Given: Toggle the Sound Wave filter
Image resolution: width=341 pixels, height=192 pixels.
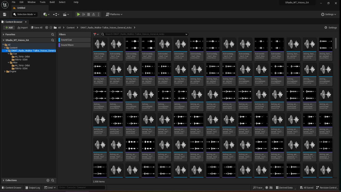Looking at the screenshot, I should (75, 45).
